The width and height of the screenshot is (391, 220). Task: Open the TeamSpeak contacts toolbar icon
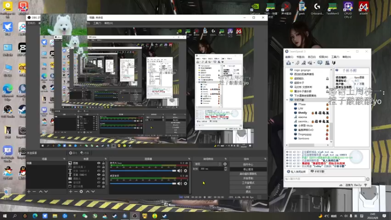point(327,63)
